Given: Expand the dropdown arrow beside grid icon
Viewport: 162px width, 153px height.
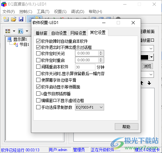Looking at the screenshot, I should coord(14,31).
